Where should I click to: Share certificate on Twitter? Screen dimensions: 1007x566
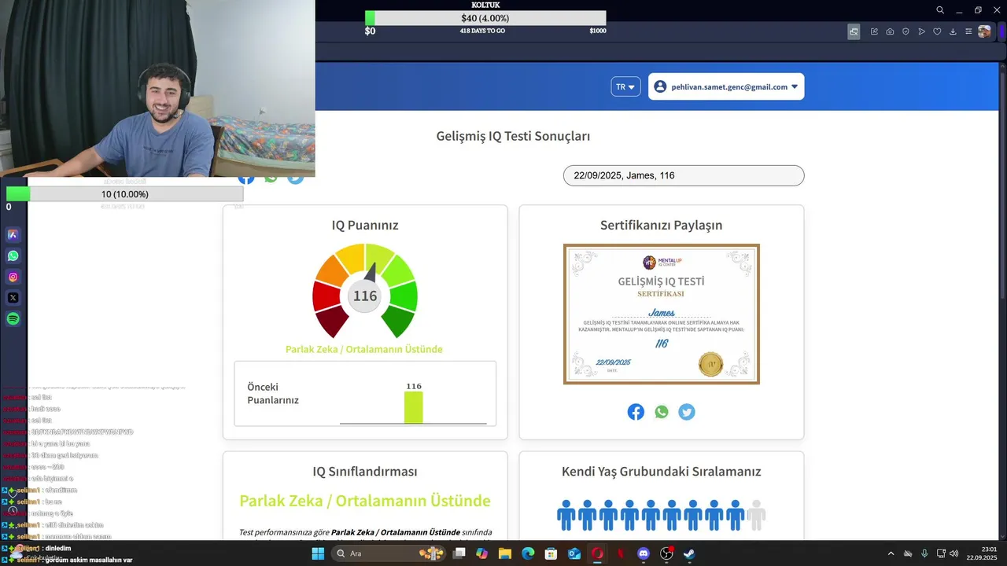(687, 412)
